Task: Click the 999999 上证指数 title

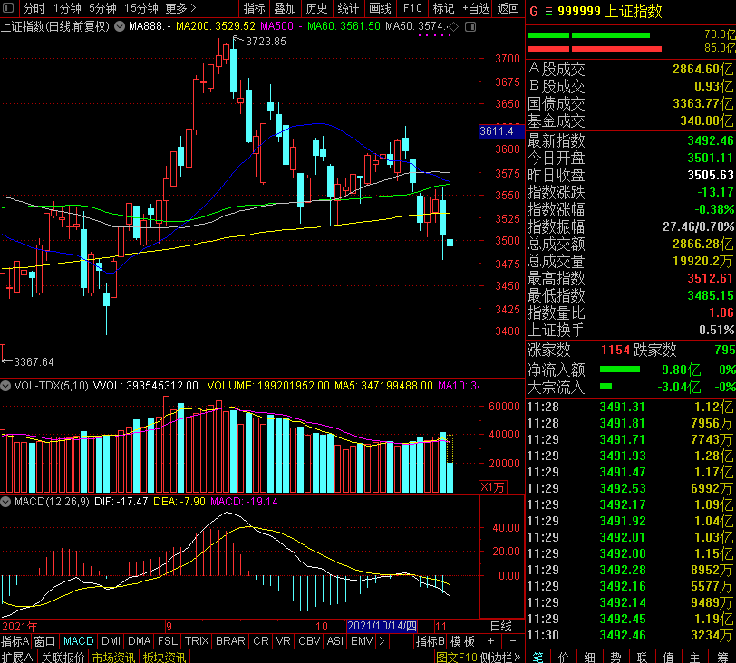Action: point(610,11)
